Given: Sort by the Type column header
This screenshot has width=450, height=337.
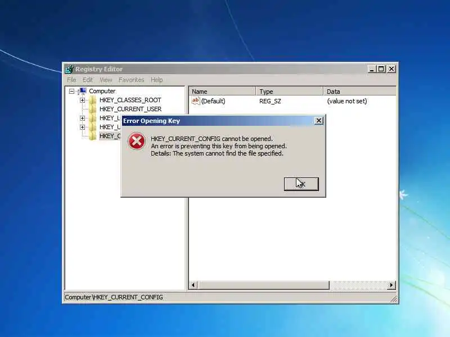Looking at the screenshot, I should 290,92.
